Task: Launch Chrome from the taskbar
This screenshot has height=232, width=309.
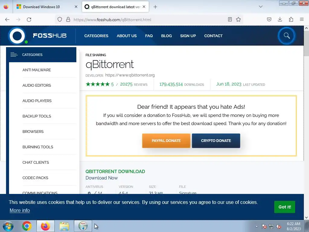Action: click(27, 226)
